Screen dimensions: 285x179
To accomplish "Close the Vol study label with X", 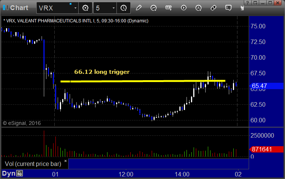I will [66, 161].
